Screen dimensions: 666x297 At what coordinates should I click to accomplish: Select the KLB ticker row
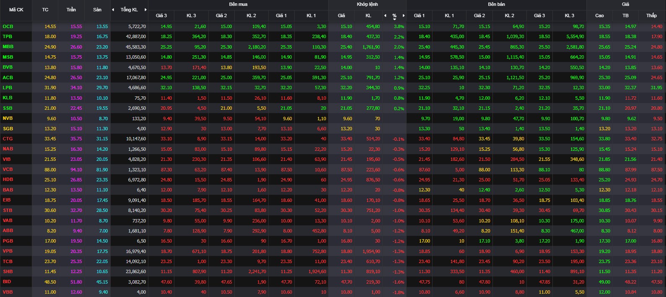click(8, 98)
